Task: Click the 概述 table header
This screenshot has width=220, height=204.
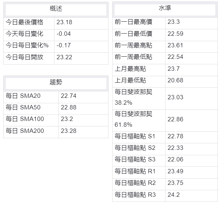Action: click(x=56, y=9)
